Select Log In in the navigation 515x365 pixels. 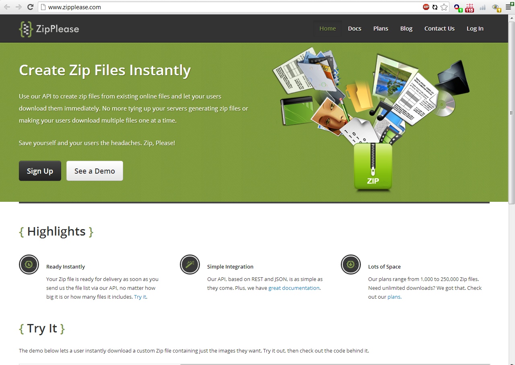click(475, 29)
